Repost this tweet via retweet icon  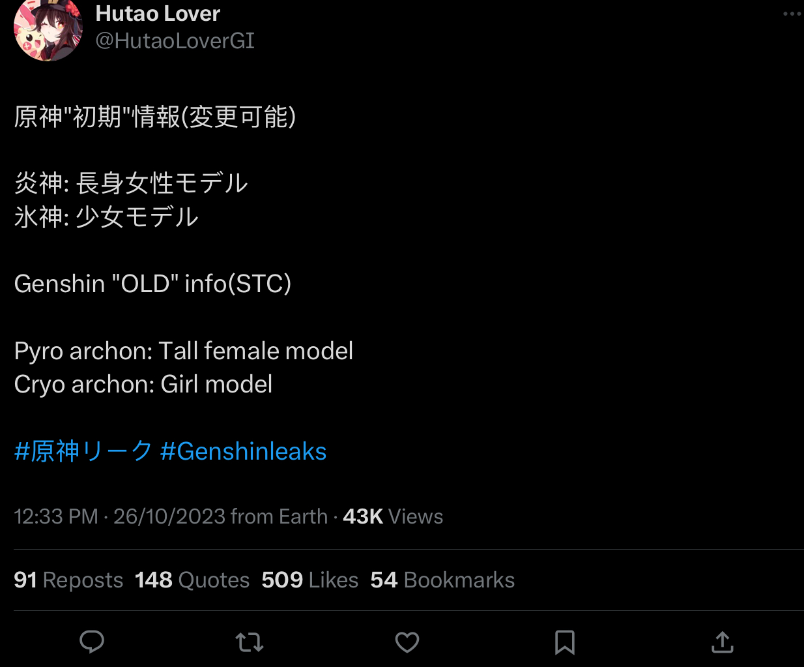point(250,642)
